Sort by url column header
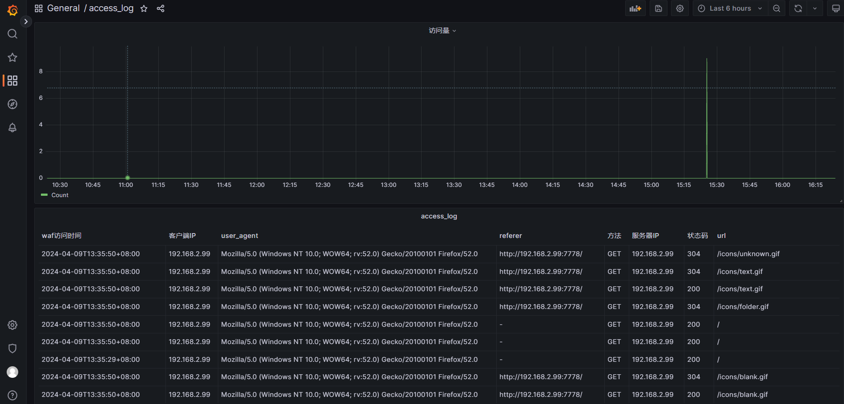 (x=721, y=236)
